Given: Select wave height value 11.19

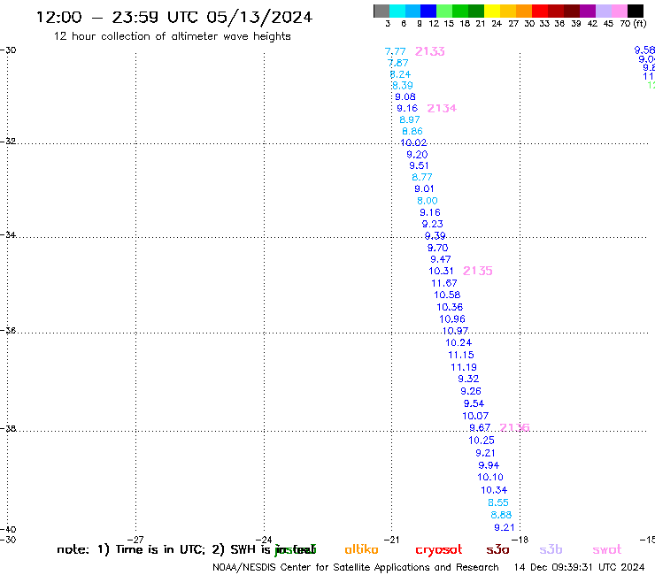Looking at the screenshot, I should point(464,367).
